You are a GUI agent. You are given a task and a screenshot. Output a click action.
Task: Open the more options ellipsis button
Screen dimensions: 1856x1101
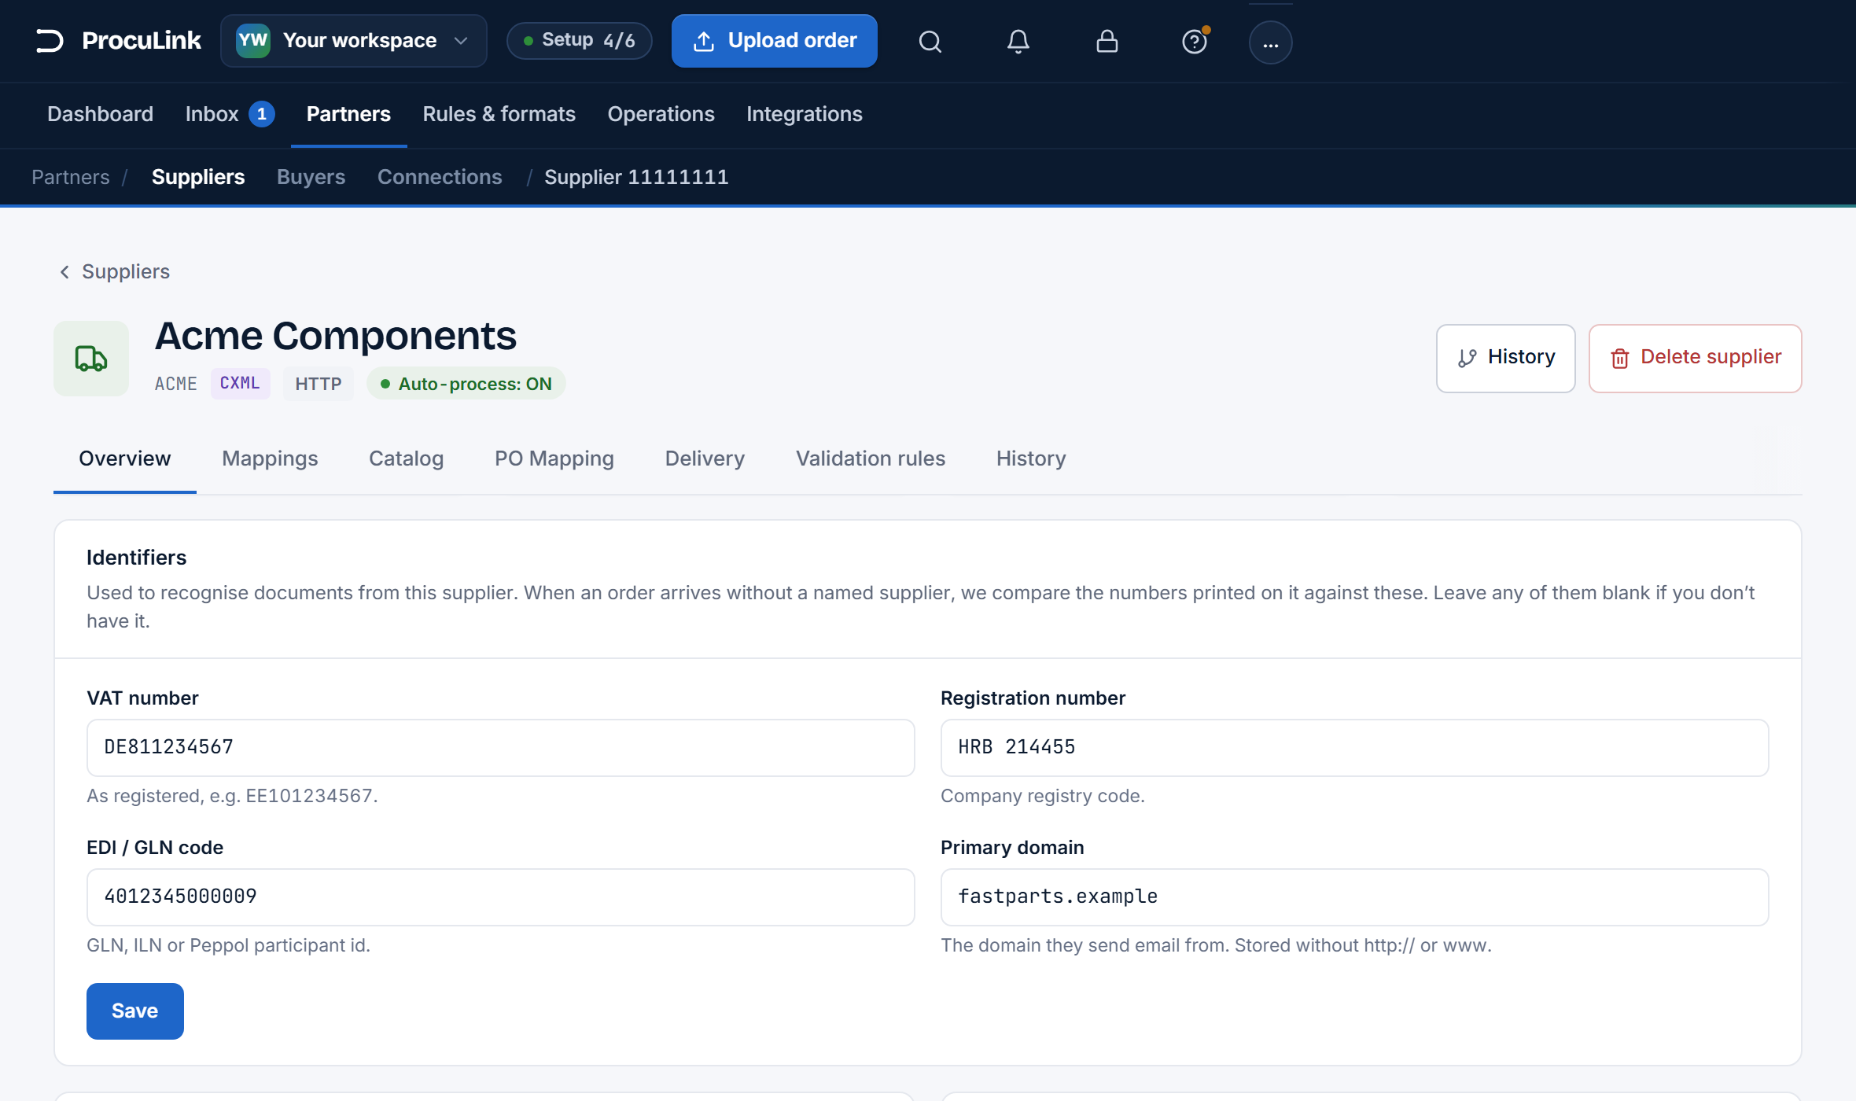[x=1271, y=42]
